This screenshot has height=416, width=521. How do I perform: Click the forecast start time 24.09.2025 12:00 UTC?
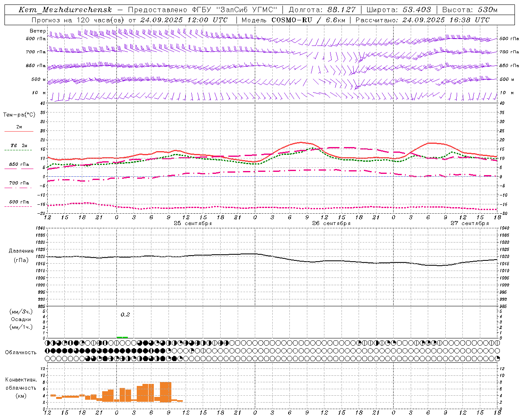184,20
